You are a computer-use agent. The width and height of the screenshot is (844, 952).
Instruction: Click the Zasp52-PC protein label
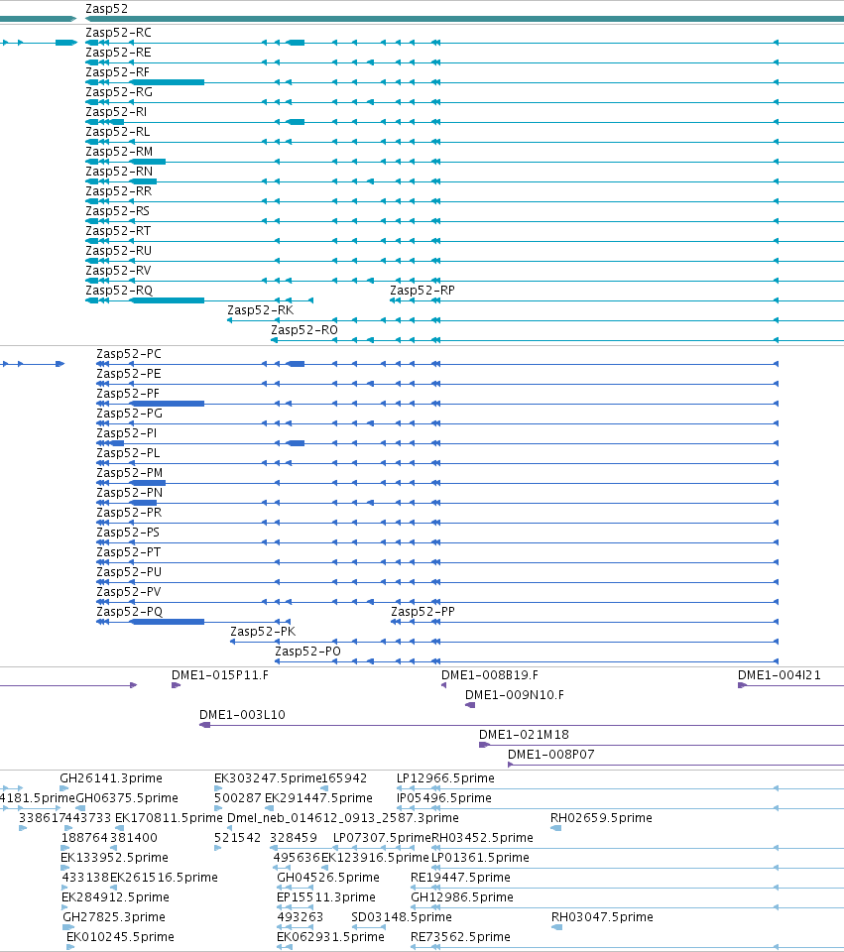pyautogui.click(x=129, y=354)
